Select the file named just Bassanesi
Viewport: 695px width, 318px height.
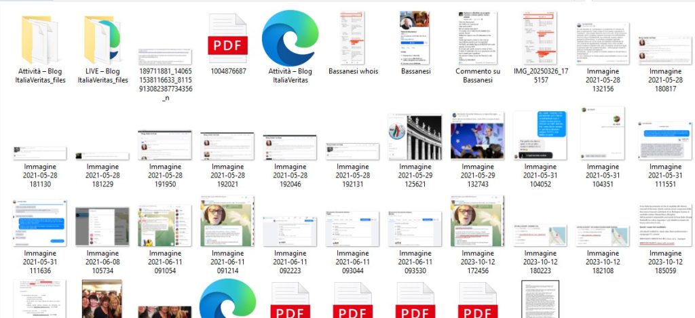click(x=415, y=39)
